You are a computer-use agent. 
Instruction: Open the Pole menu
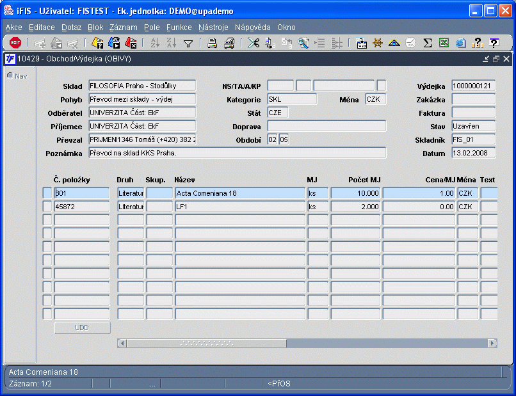coord(152,28)
